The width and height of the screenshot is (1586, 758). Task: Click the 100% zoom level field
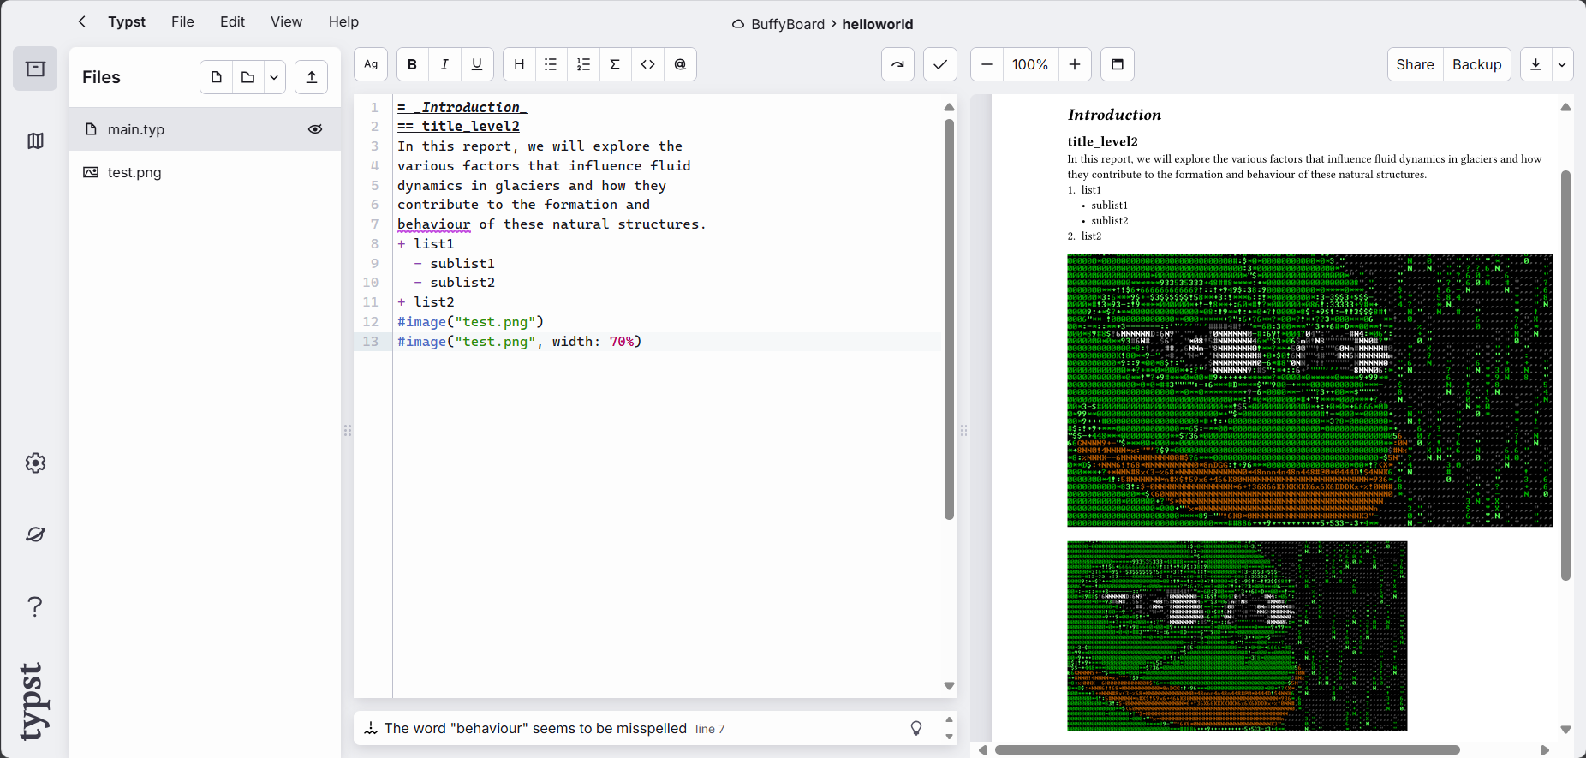point(1030,64)
